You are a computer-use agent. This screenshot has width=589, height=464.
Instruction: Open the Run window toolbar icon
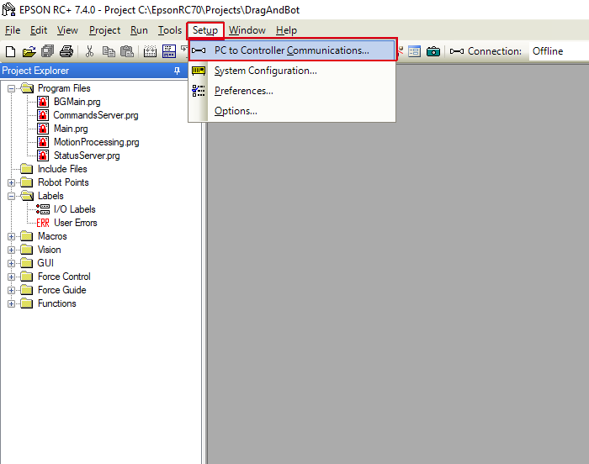point(169,51)
